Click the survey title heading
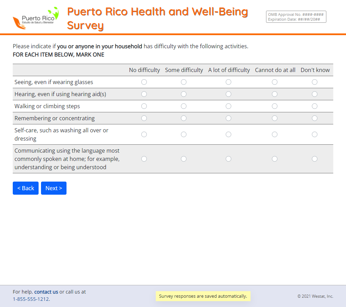Screen dimensions: 346x307 click(157, 18)
